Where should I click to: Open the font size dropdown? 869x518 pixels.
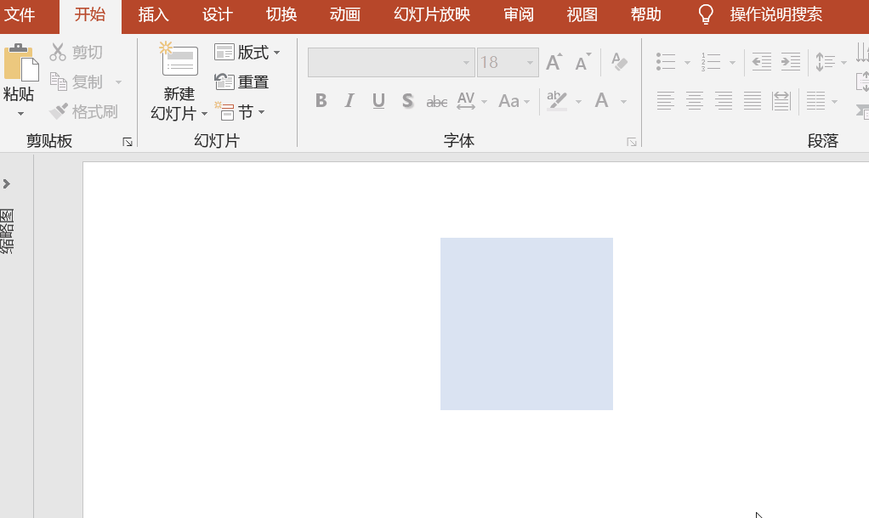pyautogui.click(x=528, y=62)
